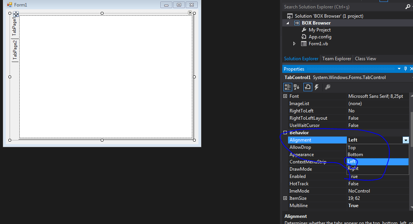The height and width of the screenshot is (224, 413).
Task: Expand the ItemSize property
Action: pos(285,198)
